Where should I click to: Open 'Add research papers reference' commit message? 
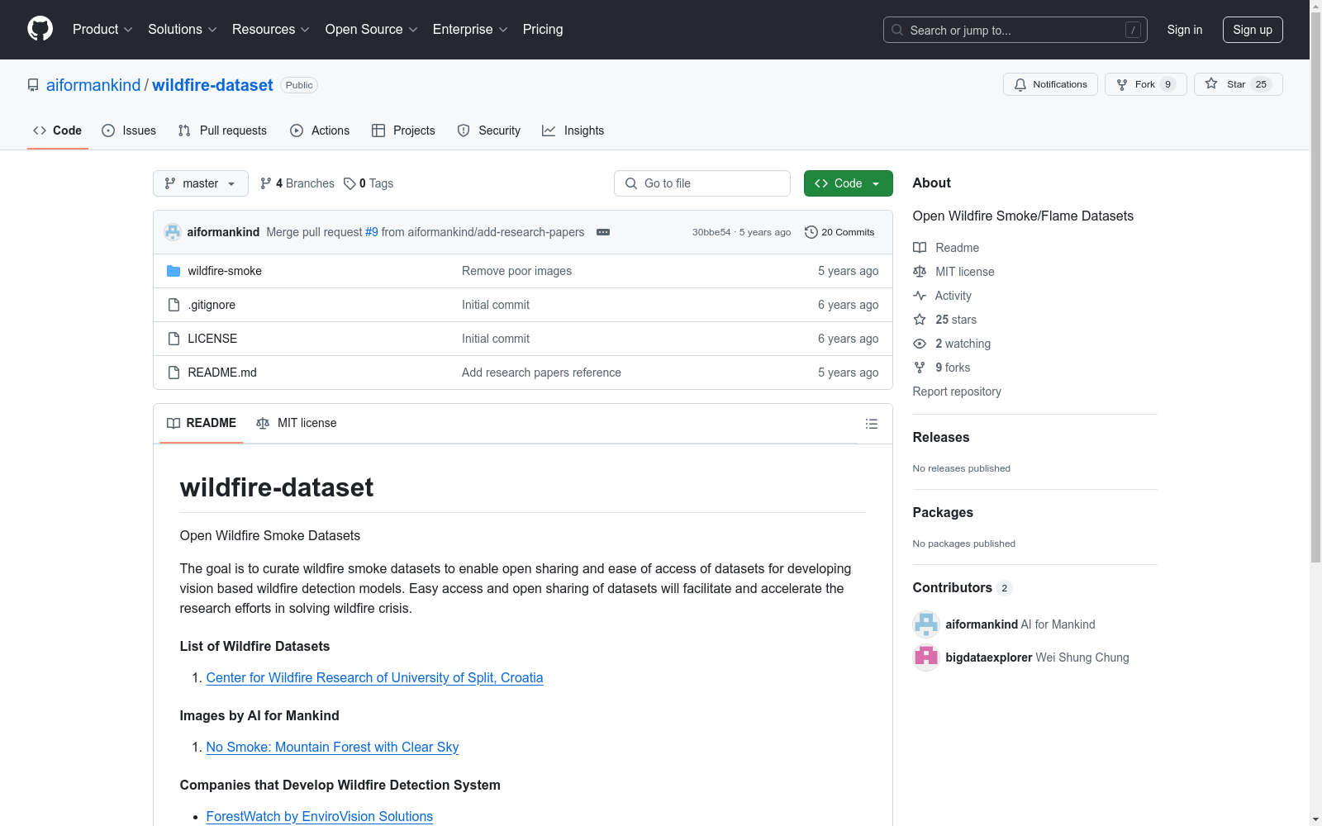tap(541, 373)
